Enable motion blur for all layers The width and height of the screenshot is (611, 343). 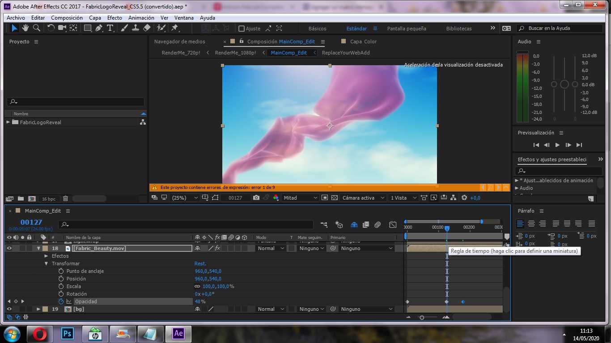(x=378, y=225)
